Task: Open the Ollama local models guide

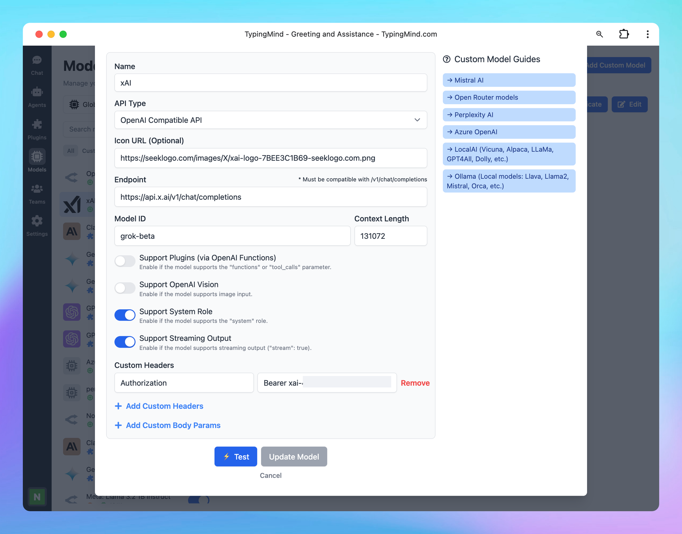Action: (x=509, y=181)
